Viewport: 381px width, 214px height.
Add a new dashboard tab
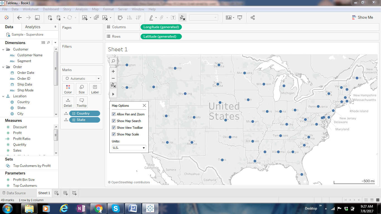[x=66, y=193]
